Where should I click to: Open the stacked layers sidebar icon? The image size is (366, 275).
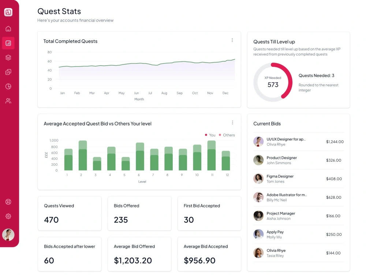click(8, 58)
